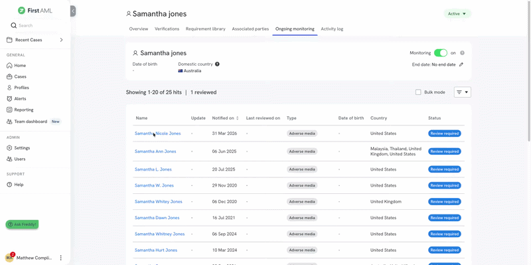Open the Active status dropdown

pyautogui.click(x=457, y=14)
